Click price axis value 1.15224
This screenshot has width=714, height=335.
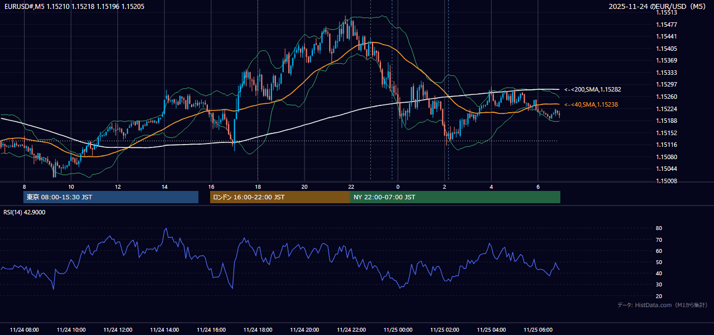click(667, 109)
